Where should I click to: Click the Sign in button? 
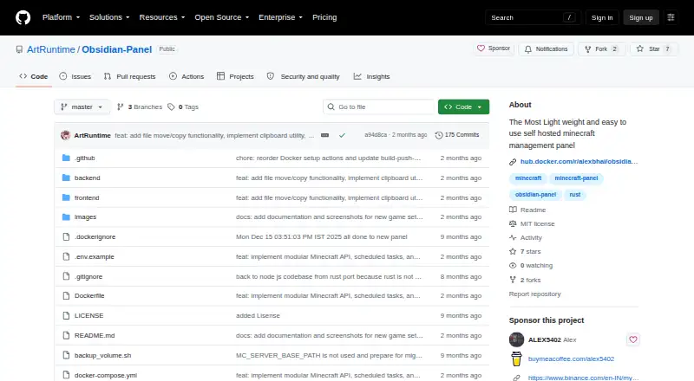click(602, 17)
